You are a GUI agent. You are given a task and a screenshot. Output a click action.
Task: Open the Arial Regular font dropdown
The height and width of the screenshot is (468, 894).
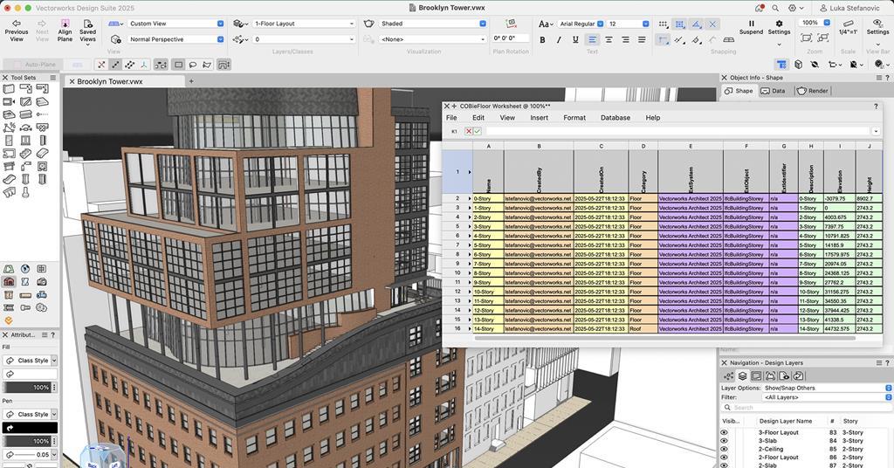(x=581, y=24)
